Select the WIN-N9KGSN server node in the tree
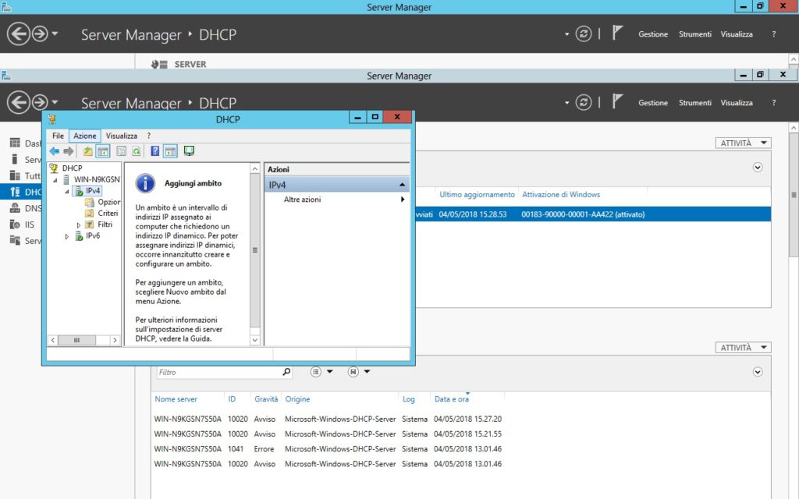The height and width of the screenshot is (499, 799). click(x=97, y=179)
